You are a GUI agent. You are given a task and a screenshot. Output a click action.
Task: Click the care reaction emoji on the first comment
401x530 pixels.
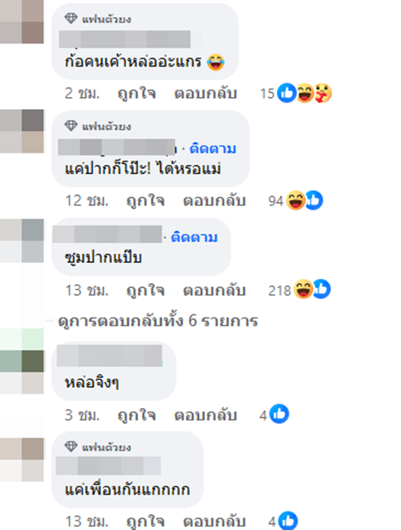click(323, 93)
